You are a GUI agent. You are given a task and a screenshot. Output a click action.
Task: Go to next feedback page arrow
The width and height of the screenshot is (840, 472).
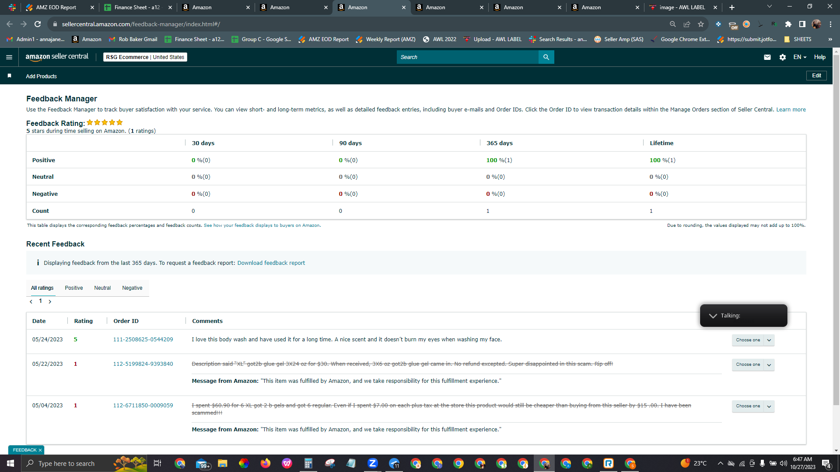click(50, 302)
